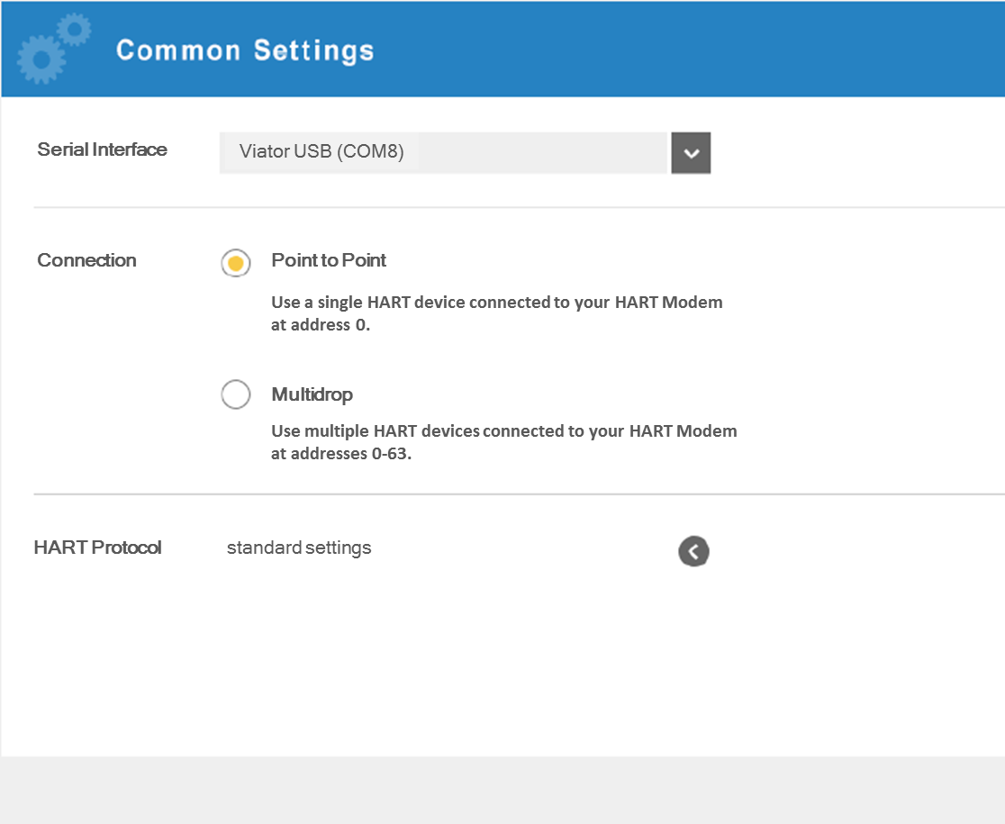Select the Point to Point radio button
1005x824 pixels.
tap(236, 263)
